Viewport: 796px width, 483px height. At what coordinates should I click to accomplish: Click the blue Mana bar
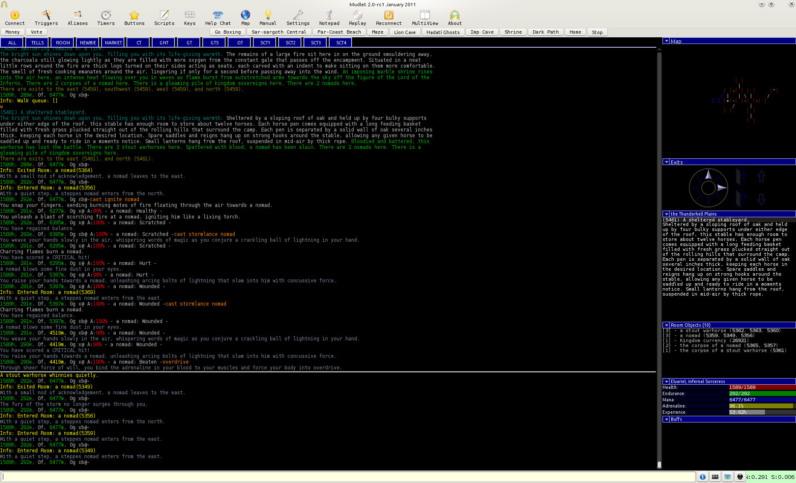762,400
